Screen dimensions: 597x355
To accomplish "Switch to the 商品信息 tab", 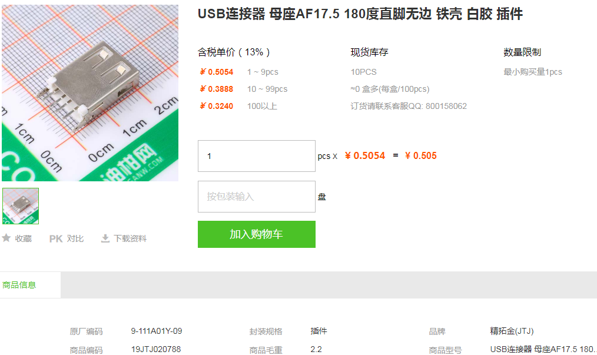I will coord(19,285).
